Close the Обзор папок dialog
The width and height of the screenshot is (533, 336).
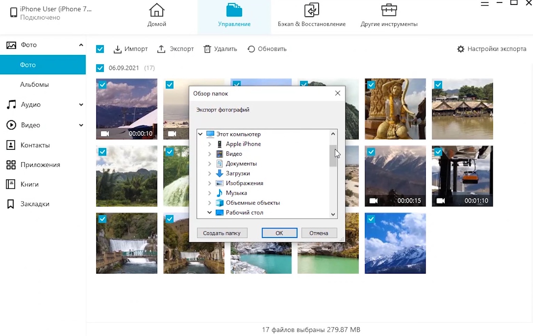tap(337, 93)
